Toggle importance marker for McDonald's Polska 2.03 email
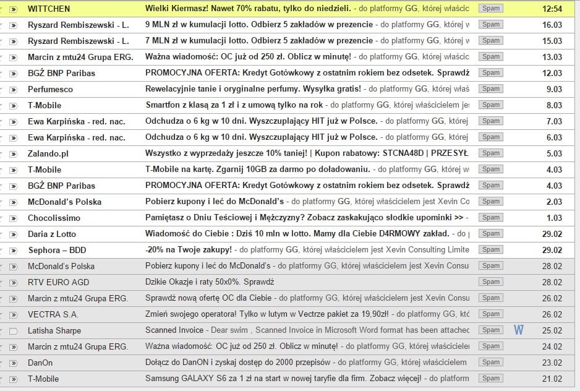 point(14,202)
